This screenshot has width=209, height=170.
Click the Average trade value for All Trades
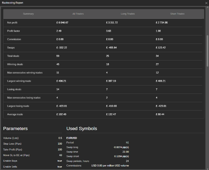tap(61, 114)
